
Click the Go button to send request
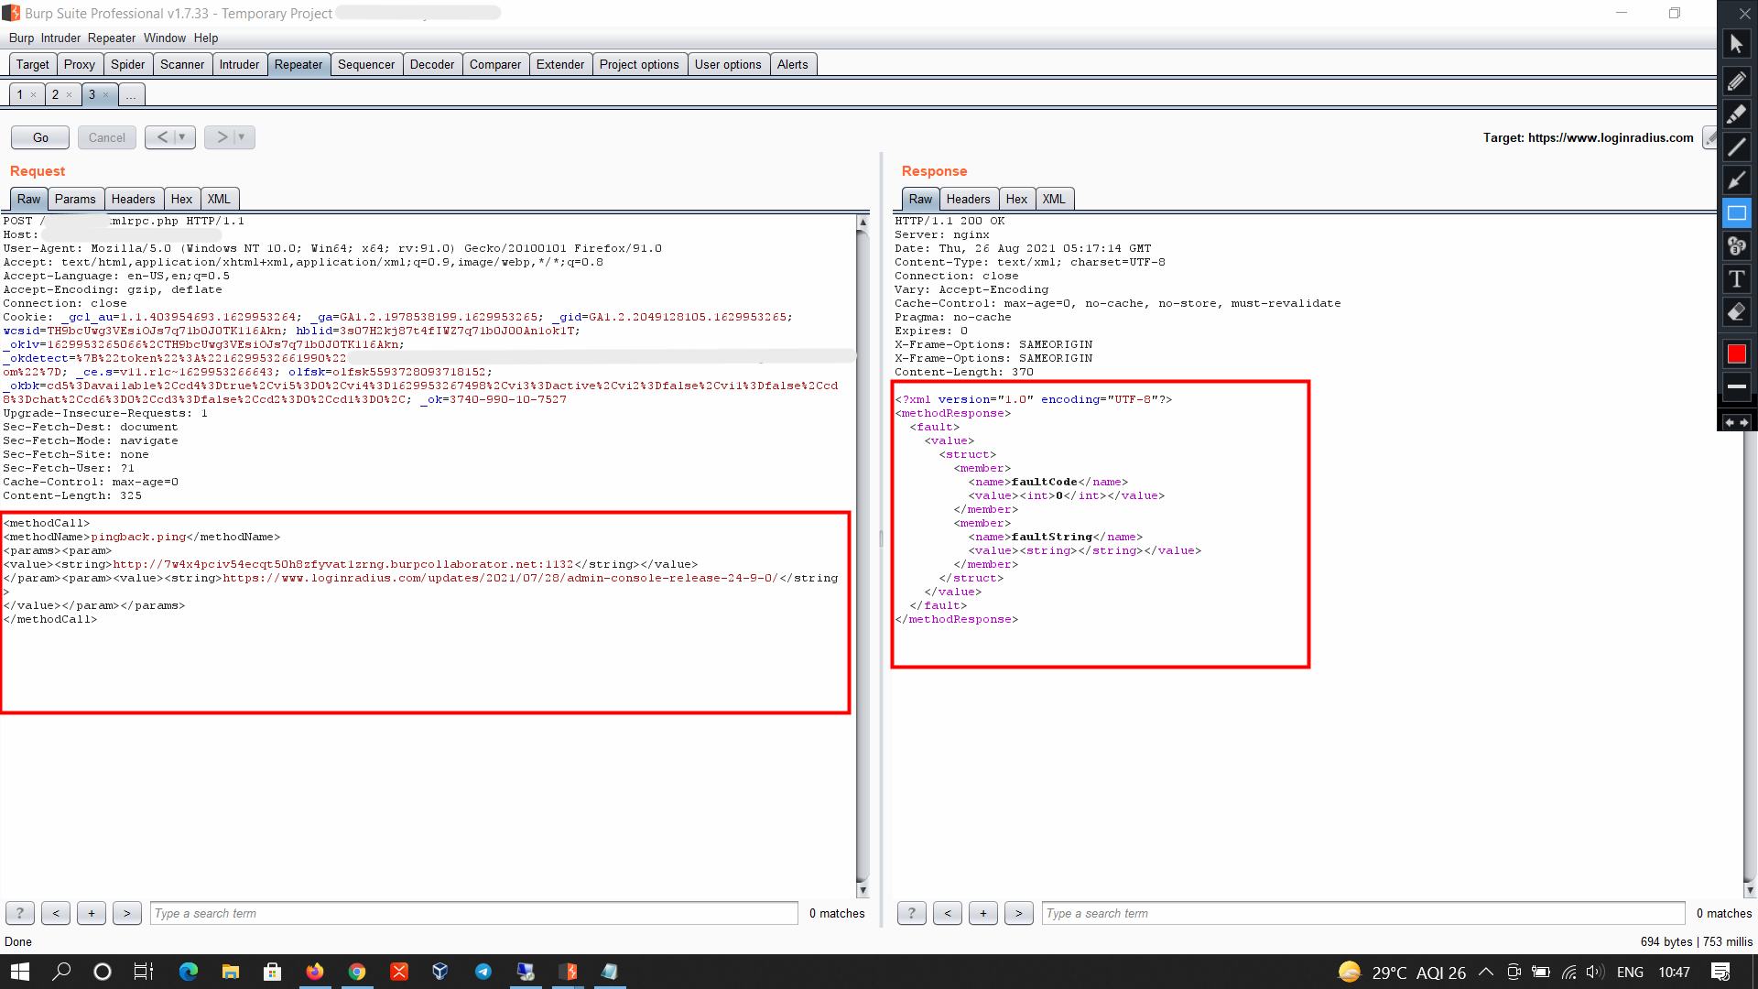tap(40, 137)
